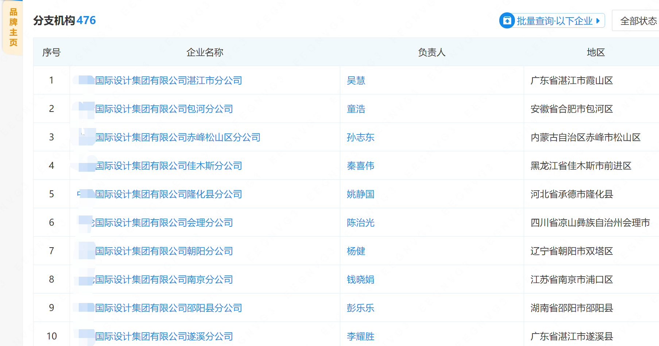
Task: View person profile for 秦喜伟
Action: tap(360, 166)
